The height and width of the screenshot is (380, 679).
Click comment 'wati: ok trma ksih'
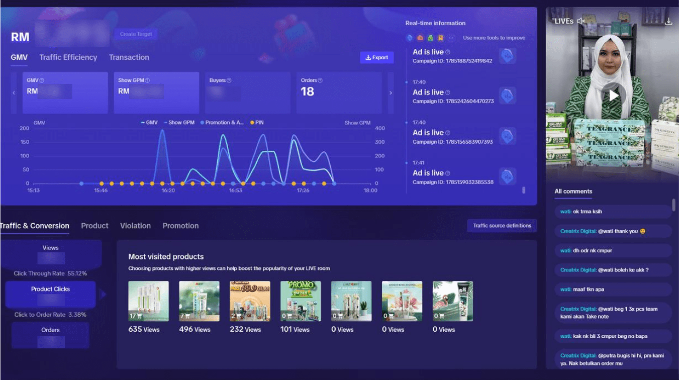click(613, 212)
